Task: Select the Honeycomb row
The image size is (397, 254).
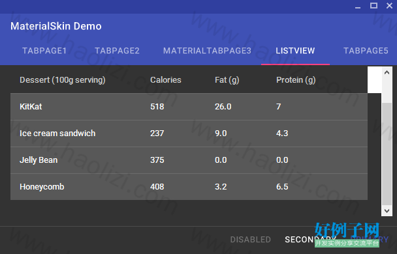Action: coord(189,187)
